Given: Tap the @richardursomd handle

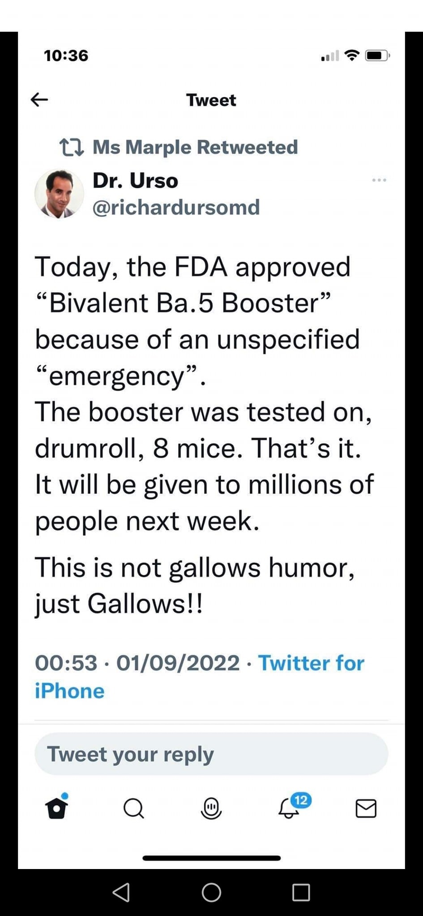Looking at the screenshot, I should (176, 207).
